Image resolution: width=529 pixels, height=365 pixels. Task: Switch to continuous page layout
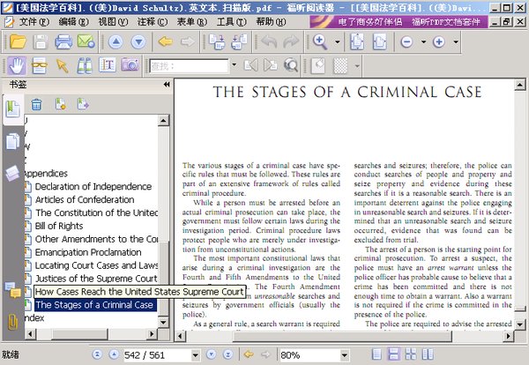393,354
